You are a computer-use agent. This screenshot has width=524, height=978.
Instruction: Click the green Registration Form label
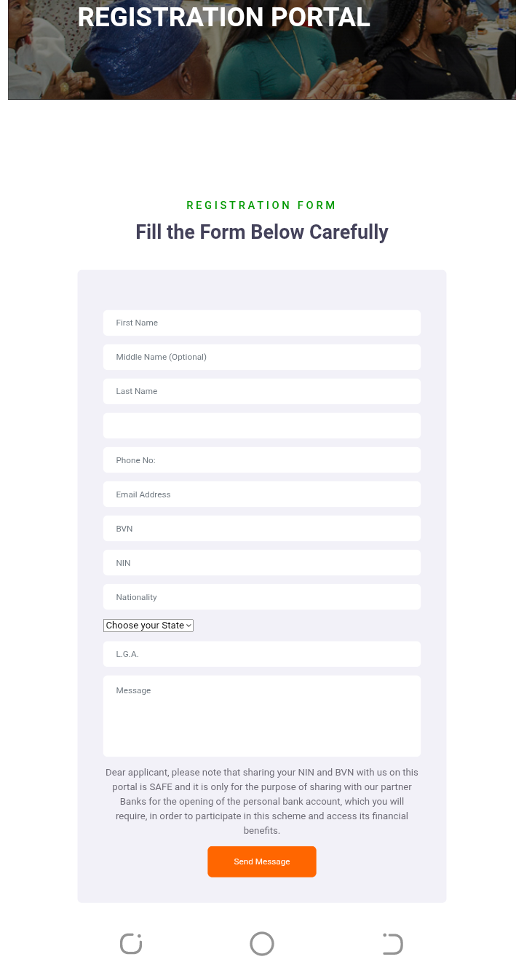tap(262, 205)
